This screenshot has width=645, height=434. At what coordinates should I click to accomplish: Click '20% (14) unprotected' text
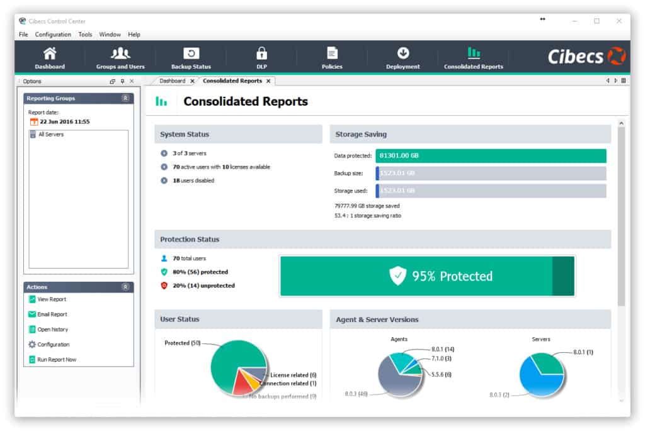tap(203, 286)
